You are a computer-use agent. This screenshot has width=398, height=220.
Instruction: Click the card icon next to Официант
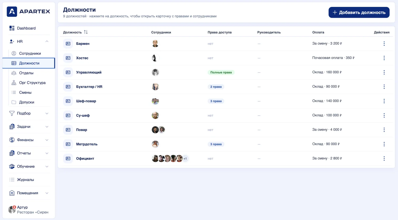point(68,159)
